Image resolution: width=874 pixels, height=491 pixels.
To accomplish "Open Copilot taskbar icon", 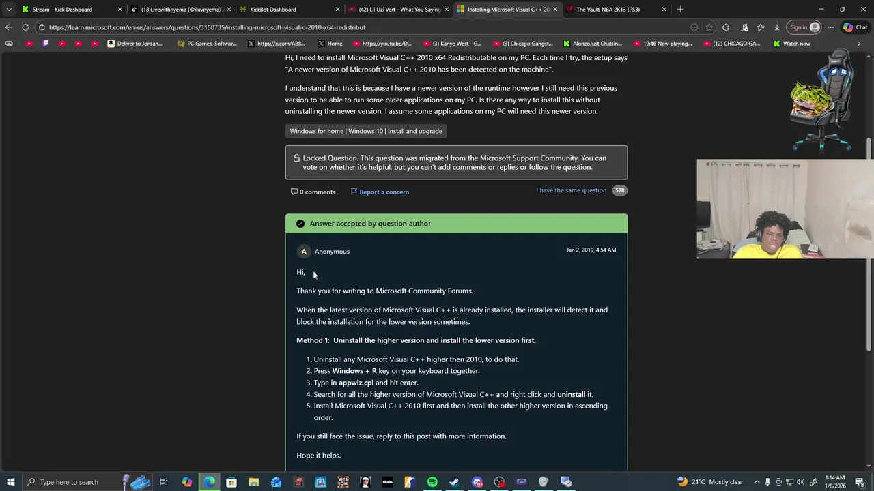I will click(x=187, y=482).
